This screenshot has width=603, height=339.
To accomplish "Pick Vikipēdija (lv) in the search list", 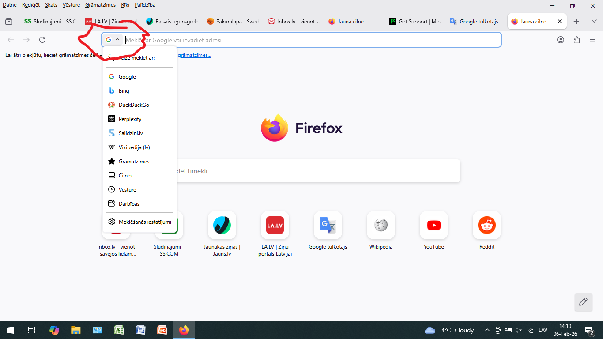I will pyautogui.click(x=139, y=147).
